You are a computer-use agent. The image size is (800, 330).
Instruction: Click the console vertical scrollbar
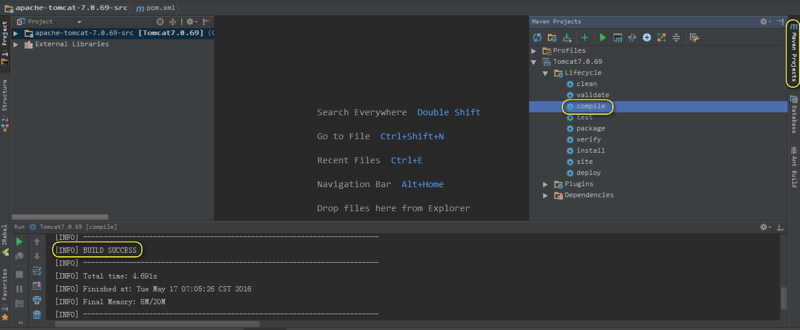784,298
